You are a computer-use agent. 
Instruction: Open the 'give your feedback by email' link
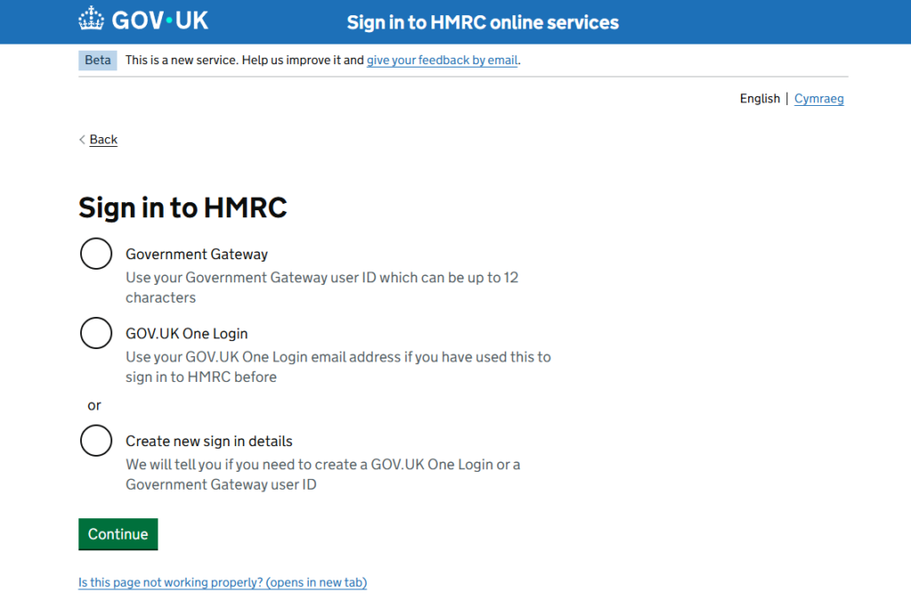pyautogui.click(x=442, y=61)
